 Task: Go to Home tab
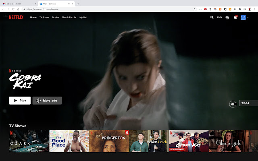tap(33, 17)
